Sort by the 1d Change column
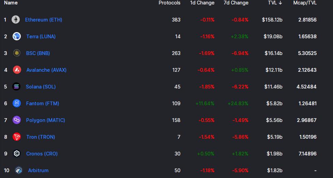This screenshot has width=333, height=178. tap(202, 3)
